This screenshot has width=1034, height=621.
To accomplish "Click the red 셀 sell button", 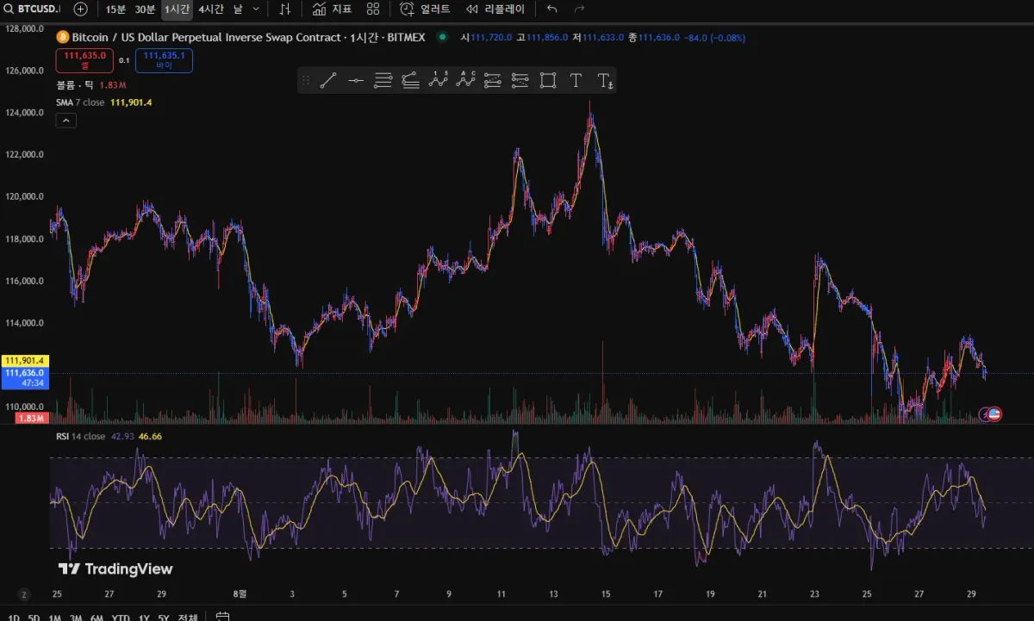I will 84,60.
